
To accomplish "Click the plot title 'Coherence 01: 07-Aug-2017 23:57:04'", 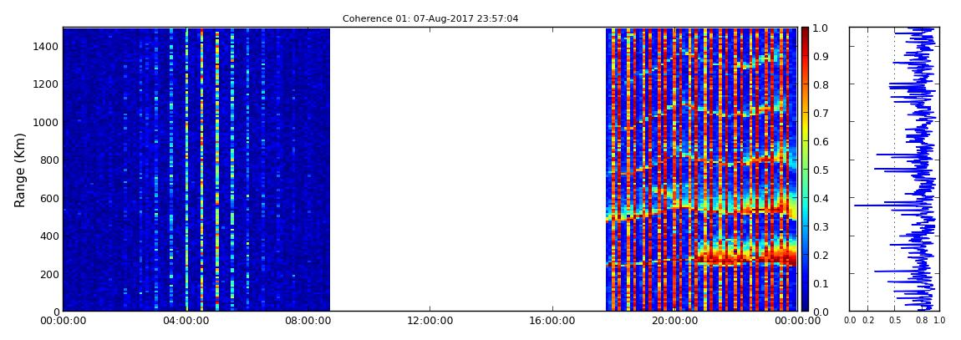I will (430, 19).
